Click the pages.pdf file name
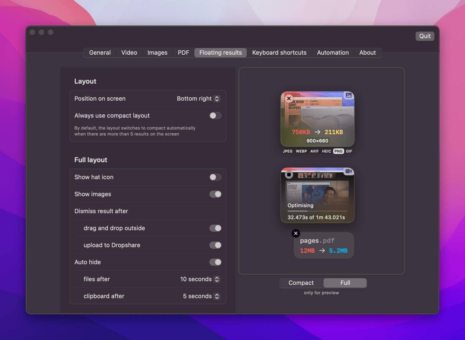 pyautogui.click(x=317, y=241)
